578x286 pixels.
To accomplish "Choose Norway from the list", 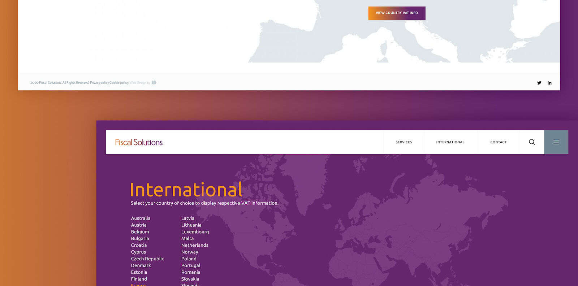I will point(190,252).
